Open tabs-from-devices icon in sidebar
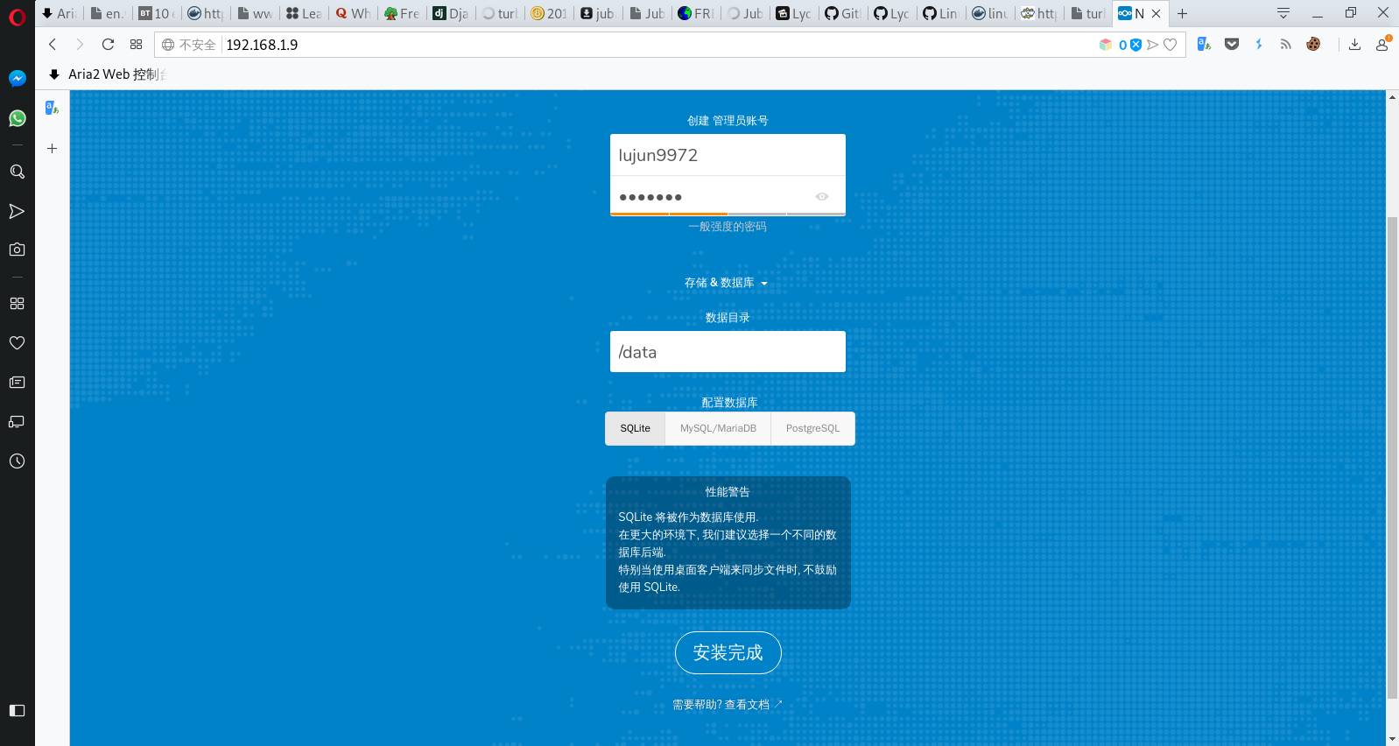This screenshot has width=1399, height=746. pyautogui.click(x=18, y=421)
